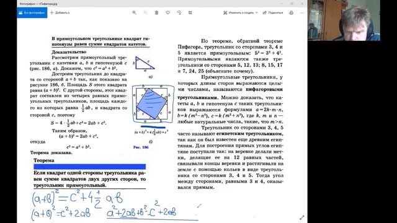Click the bold words 'египетским треугольником'

[249, 134]
